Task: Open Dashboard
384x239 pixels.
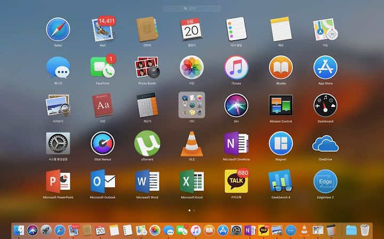Action: click(325, 105)
